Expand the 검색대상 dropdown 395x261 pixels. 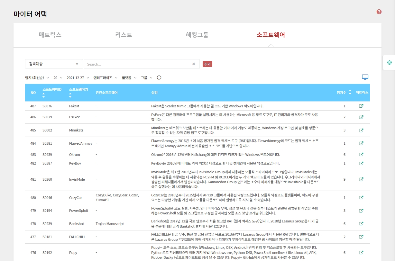point(54,64)
